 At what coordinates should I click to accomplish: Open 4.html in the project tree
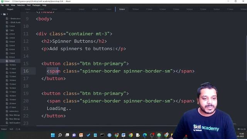(12, 42)
